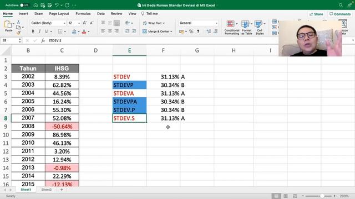Click the Align Right icon

coord(116,31)
